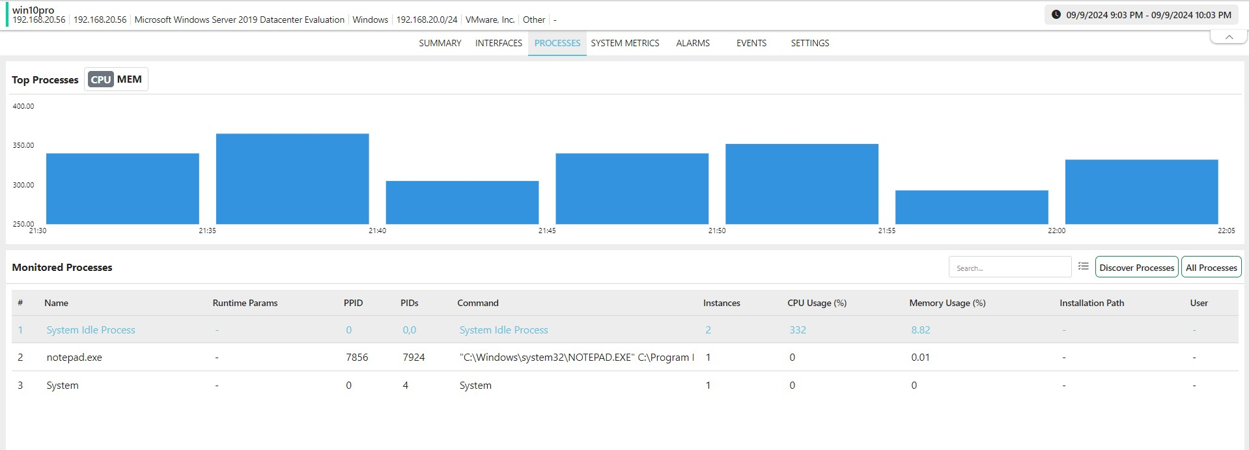Image resolution: width=1249 pixels, height=450 pixels.
Task: Toggle Top Processes chart to CPU
Action: tap(100, 79)
